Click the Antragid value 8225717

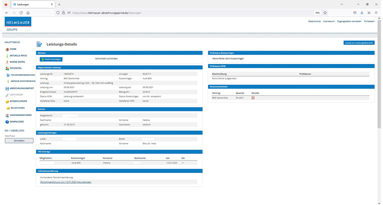click(x=147, y=74)
